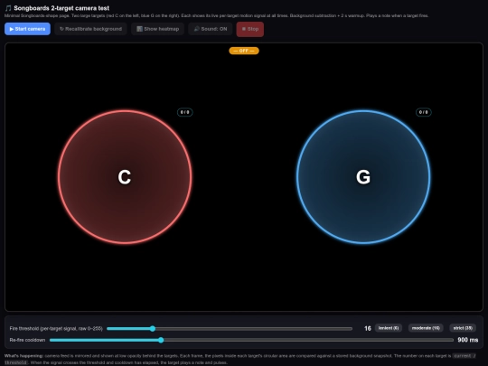Toggle Sound: ON button
This screenshot has height=366, width=488.
[210, 29]
